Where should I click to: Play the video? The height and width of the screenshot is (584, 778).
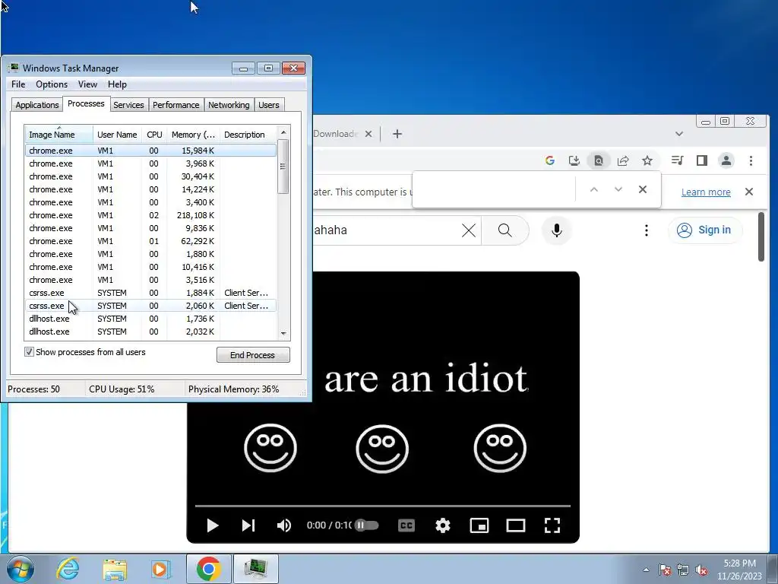click(x=213, y=525)
